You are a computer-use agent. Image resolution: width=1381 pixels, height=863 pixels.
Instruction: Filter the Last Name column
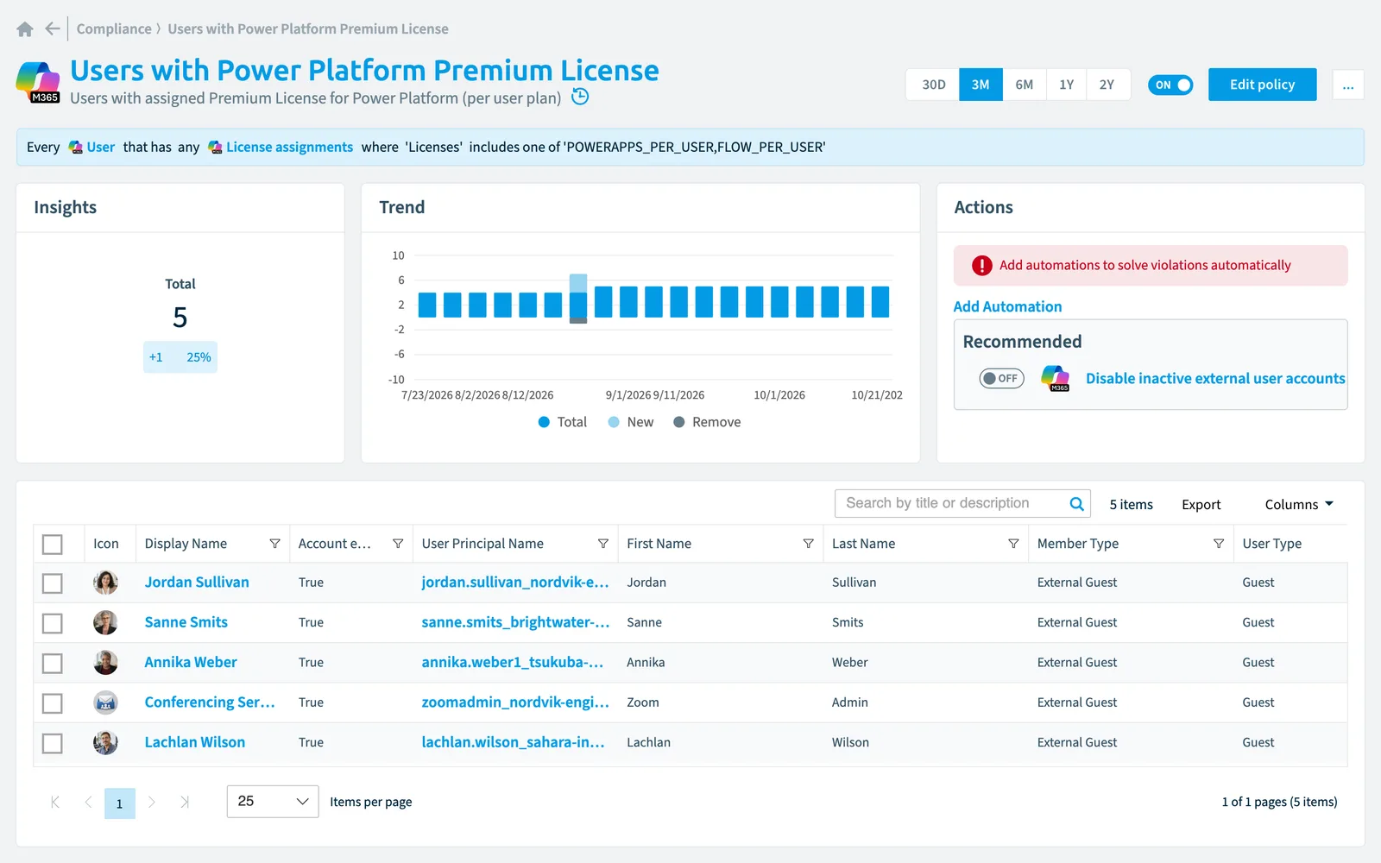(x=1013, y=544)
